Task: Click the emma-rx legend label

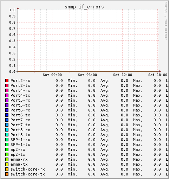Action: coord(19,159)
